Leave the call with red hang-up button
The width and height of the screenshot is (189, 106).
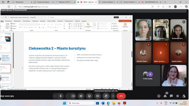click(x=121, y=96)
